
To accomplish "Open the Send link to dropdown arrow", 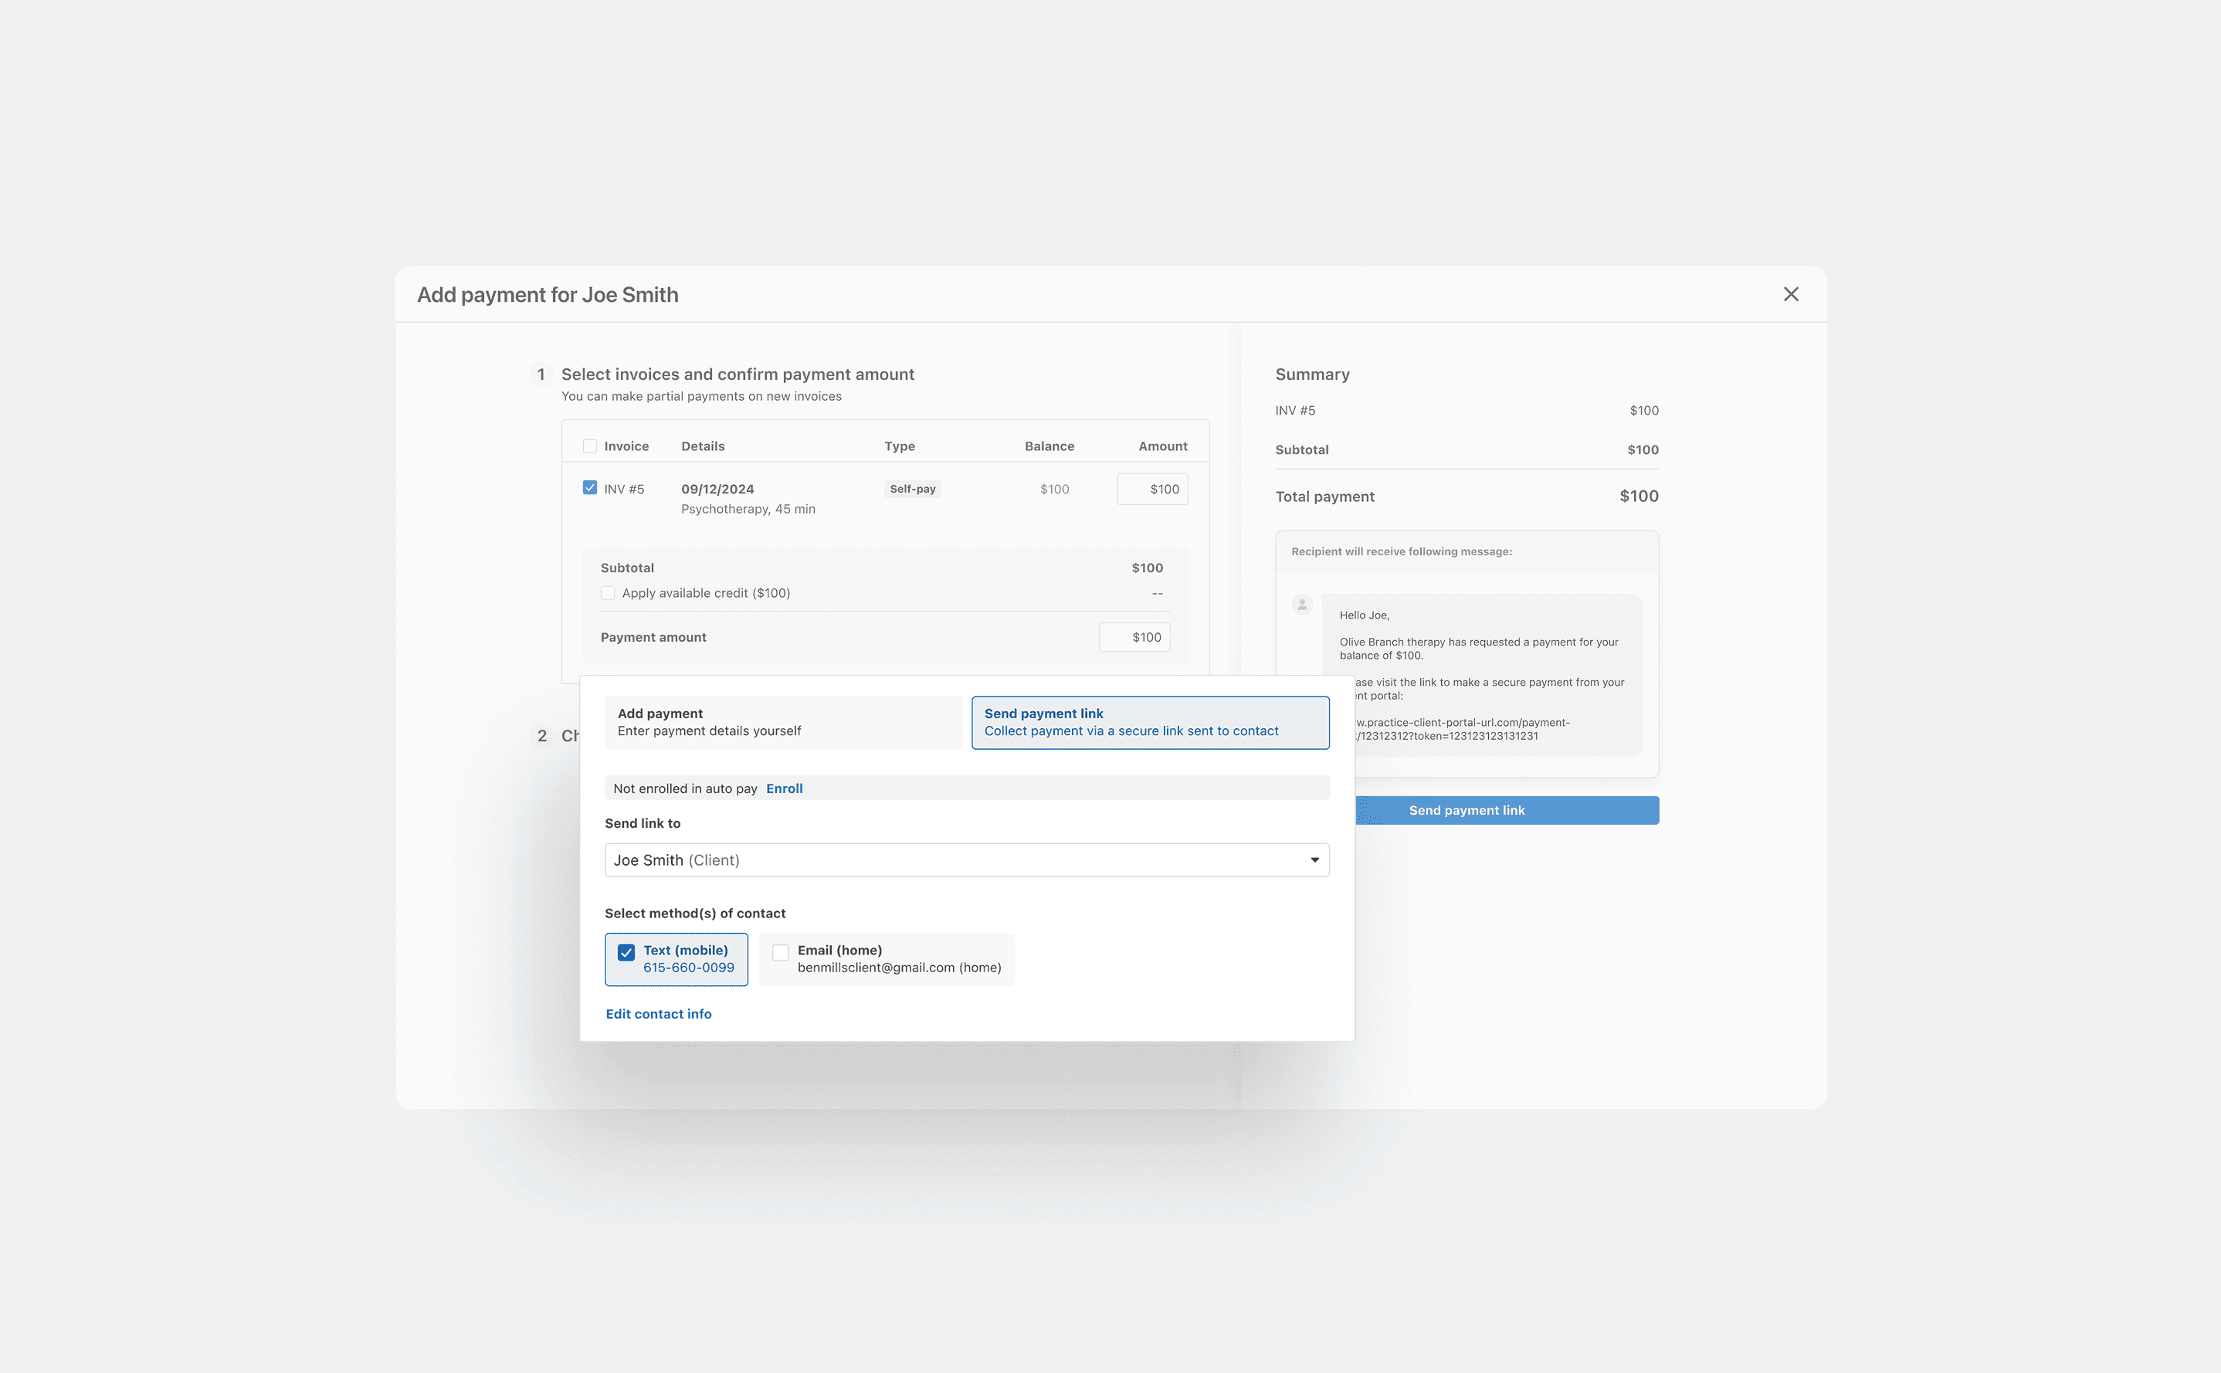I will (1314, 860).
